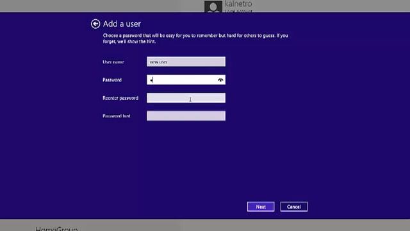Click the Add a user title
This screenshot has height=231, width=410.
(122, 24)
